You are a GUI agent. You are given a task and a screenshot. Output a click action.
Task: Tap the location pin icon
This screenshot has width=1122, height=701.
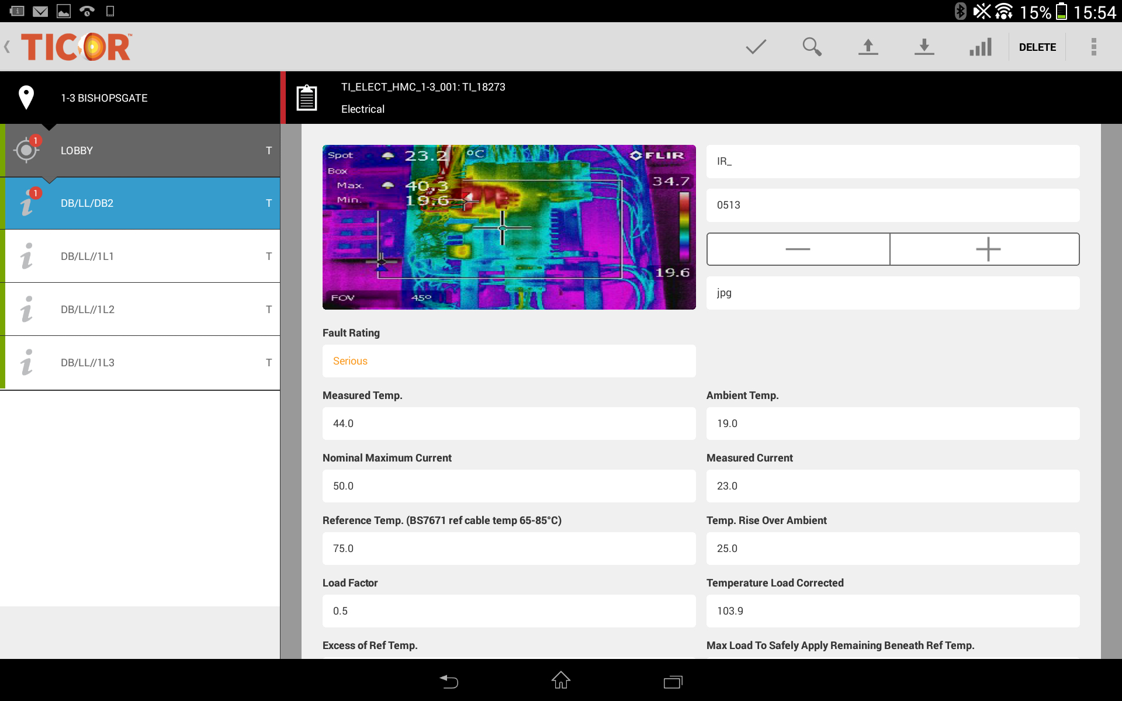pos(27,97)
